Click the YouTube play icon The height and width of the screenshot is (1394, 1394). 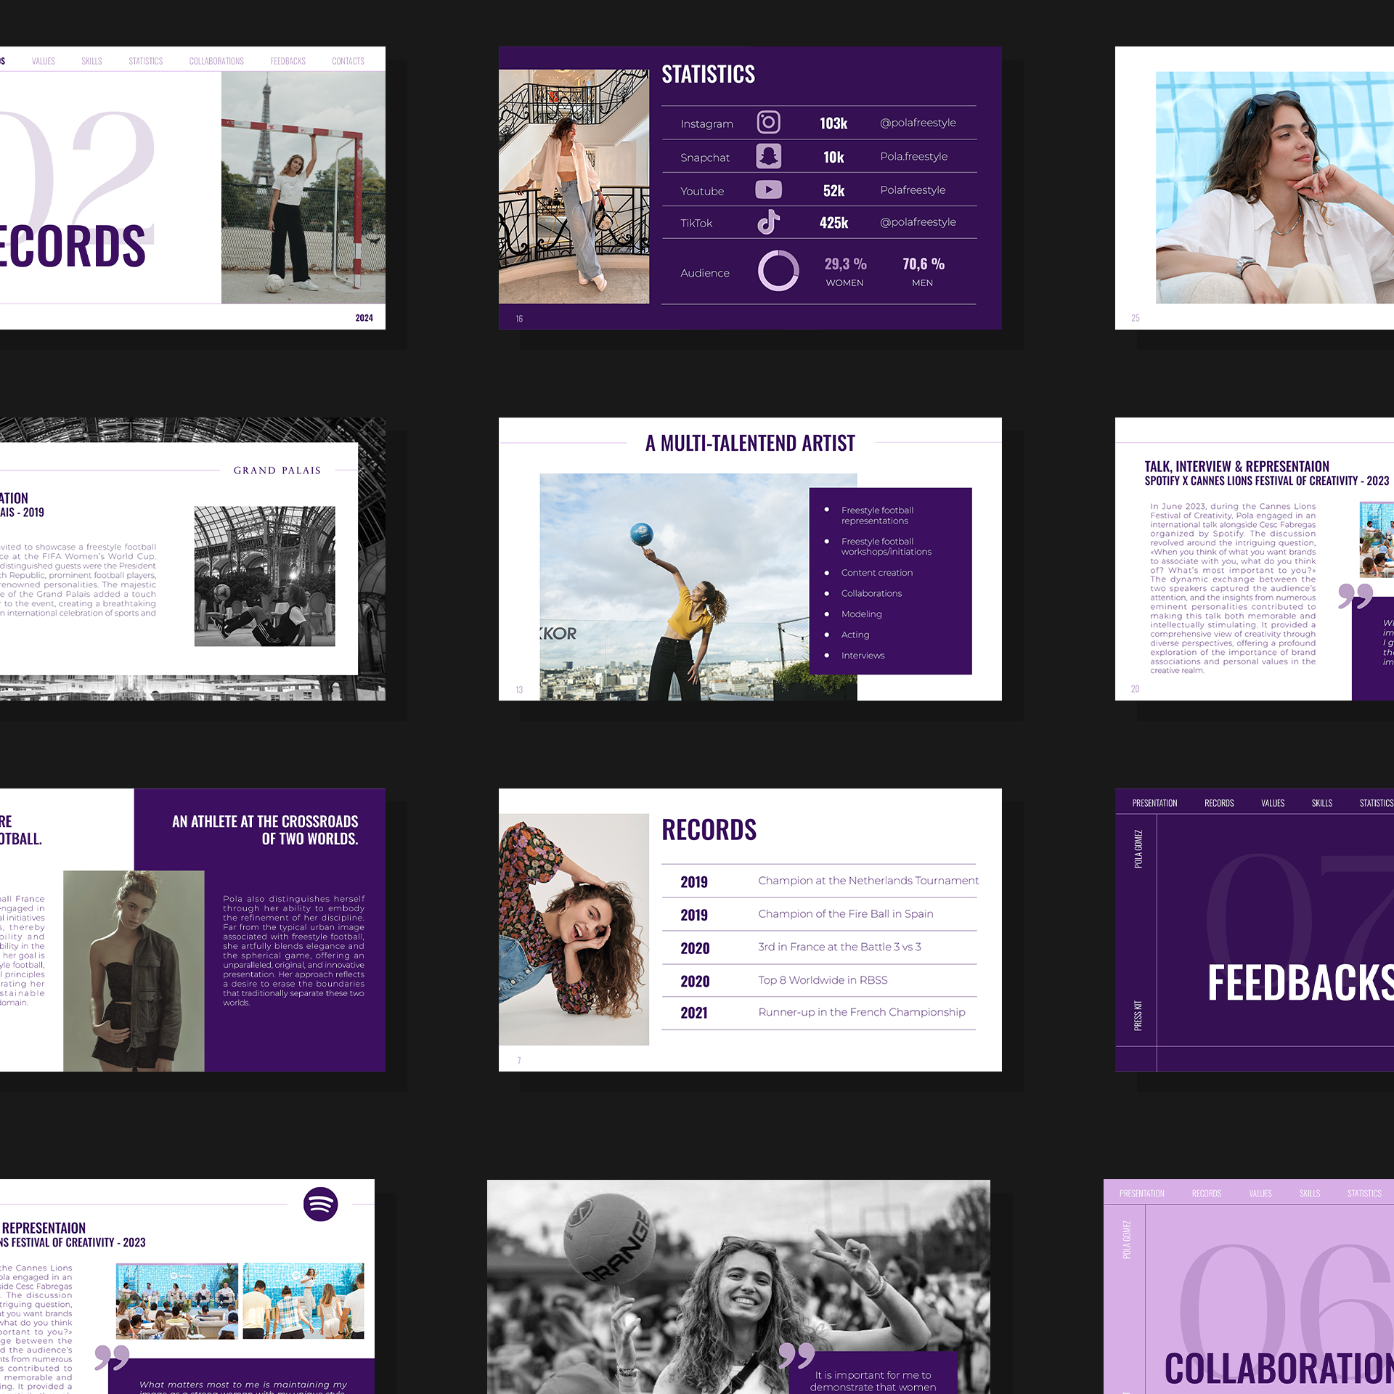[x=768, y=189]
